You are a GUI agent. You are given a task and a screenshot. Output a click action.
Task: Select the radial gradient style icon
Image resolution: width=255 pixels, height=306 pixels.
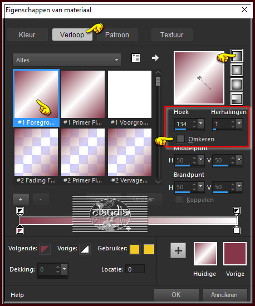tap(237, 98)
